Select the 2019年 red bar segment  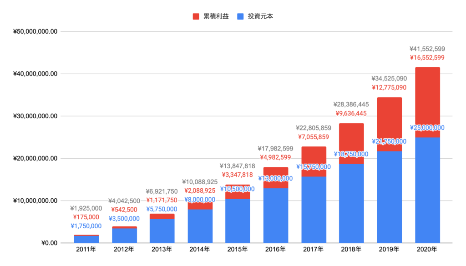[390, 125]
